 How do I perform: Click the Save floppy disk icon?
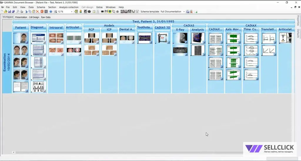coord(9,12)
